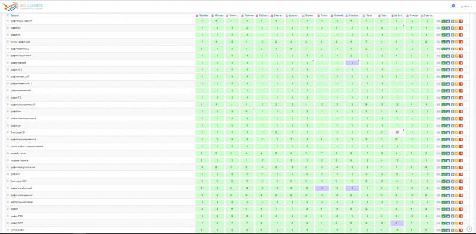Check the плитка графитовая row checkbox
This screenshot has height=234, width=476.
pos(8,42)
